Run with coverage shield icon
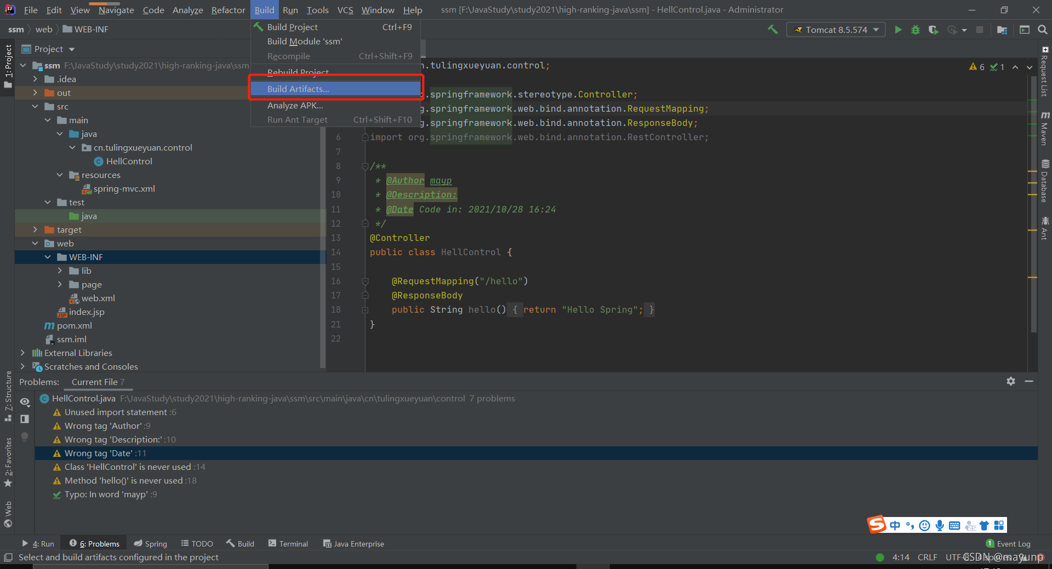The height and width of the screenshot is (569, 1052). [933, 30]
